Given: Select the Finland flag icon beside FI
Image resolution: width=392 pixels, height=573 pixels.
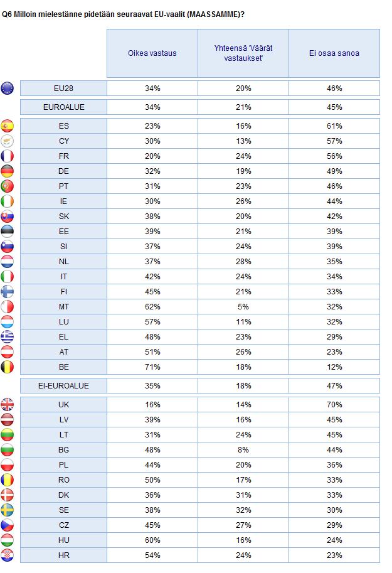Looking at the screenshot, I should tap(8, 292).
